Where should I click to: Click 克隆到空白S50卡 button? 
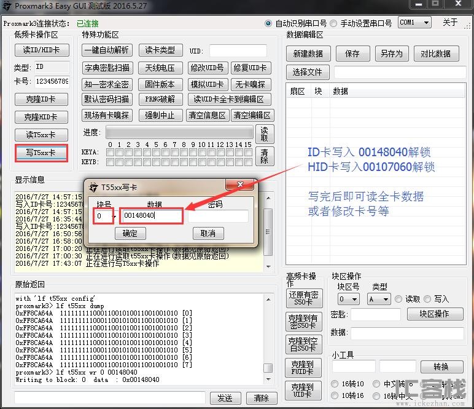pyautogui.click(x=303, y=344)
